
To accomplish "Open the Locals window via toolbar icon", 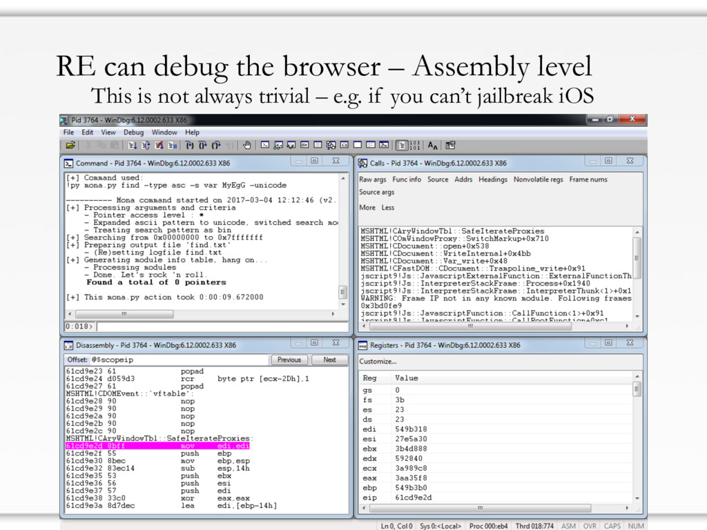I will tap(291, 145).
